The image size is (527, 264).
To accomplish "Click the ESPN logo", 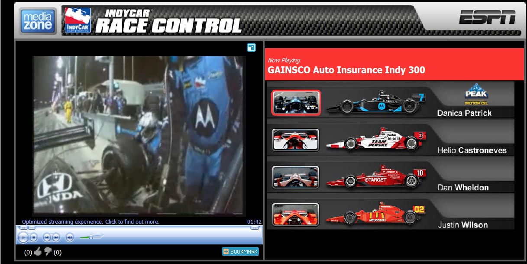I will [x=487, y=16].
